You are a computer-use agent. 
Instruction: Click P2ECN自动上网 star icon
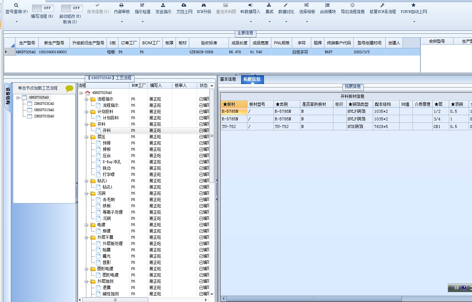click(x=413, y=5)
